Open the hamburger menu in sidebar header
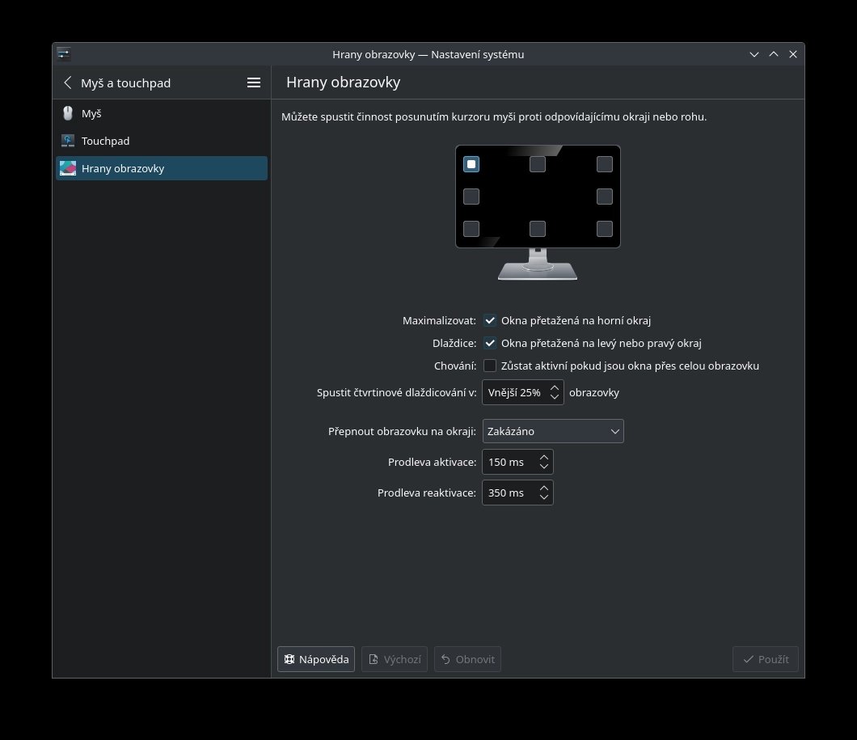Image resolution: width=857 pixels, height=740 pixels. click(x=253, y=82)
